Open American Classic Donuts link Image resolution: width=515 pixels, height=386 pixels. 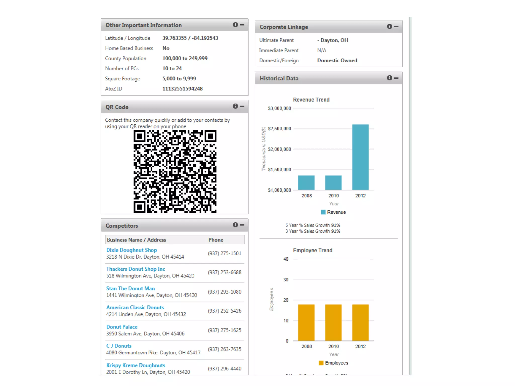point(135,307)
